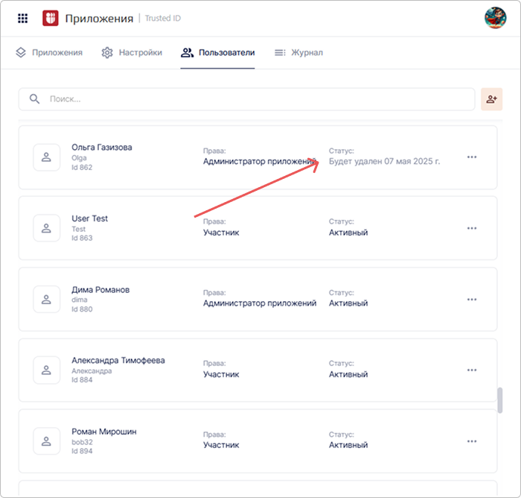
Task: Click Администратор приложений role of Дима Романов
Action: pos(260,303)
